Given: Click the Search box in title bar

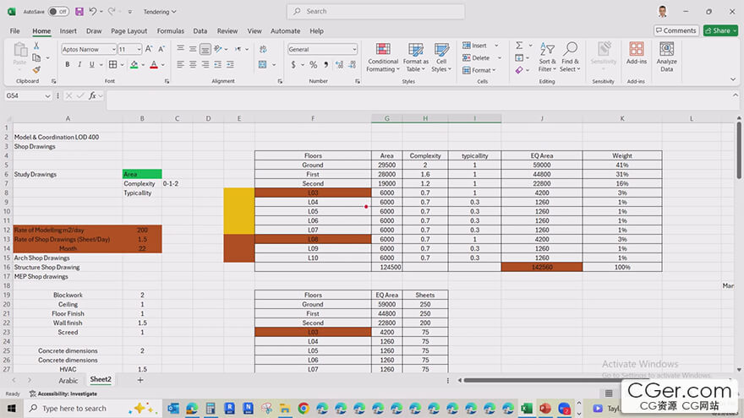Looking at the screenshot, I should [x=375, y=12].
